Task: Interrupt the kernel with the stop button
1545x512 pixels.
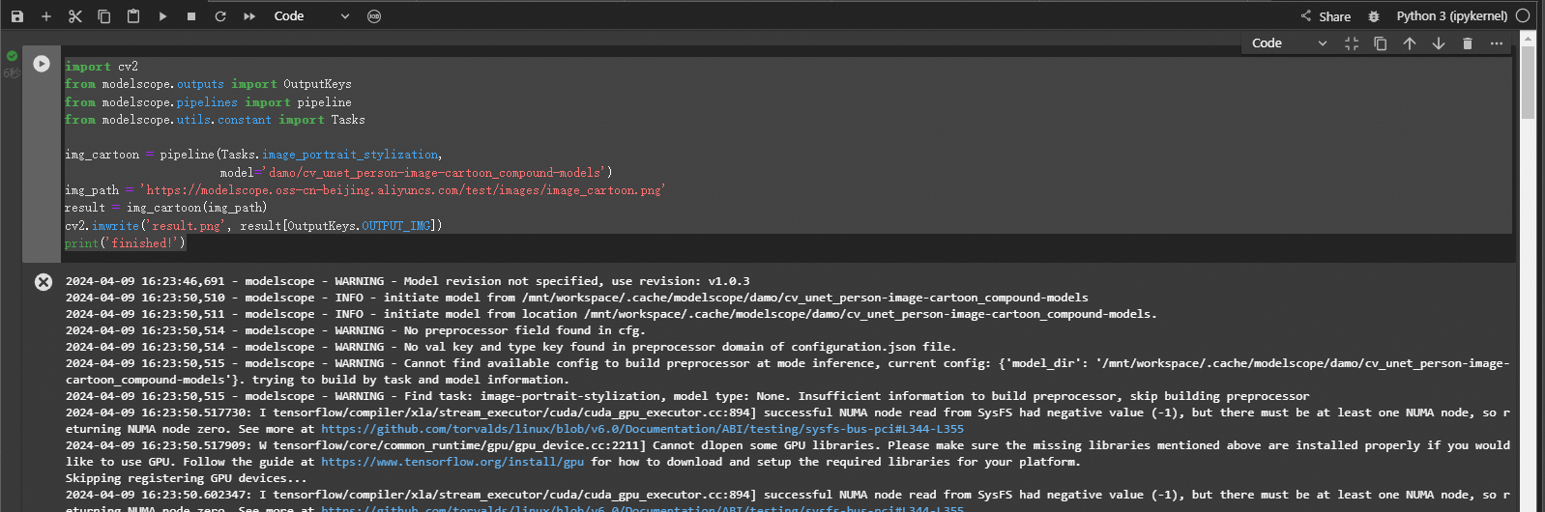Action: pyautogui.click(x=191, y=16)
